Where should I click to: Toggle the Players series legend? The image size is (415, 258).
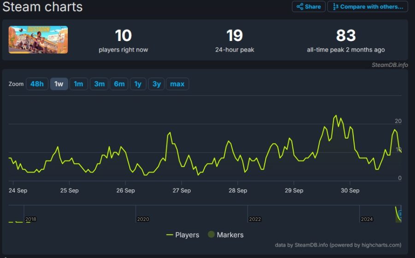point(183,235)
